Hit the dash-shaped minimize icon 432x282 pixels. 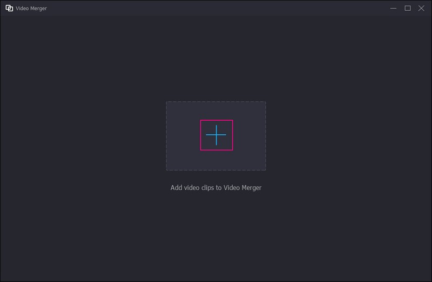point(394,8)
